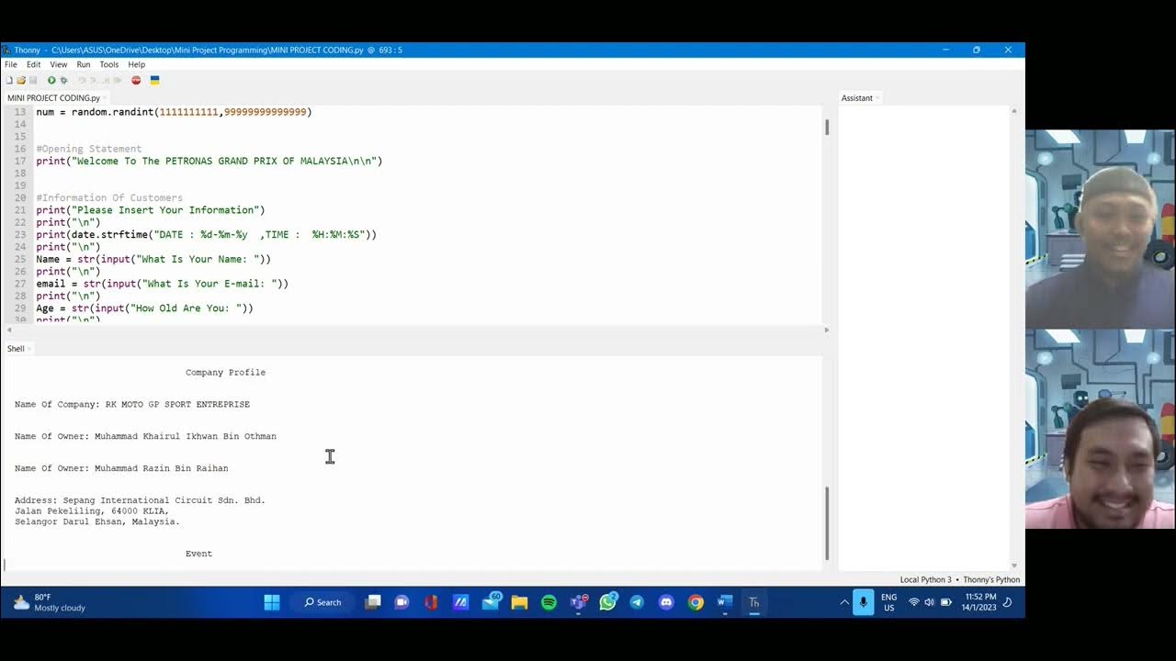Open the clock showing 11:52 PM

tap(979, 602)
